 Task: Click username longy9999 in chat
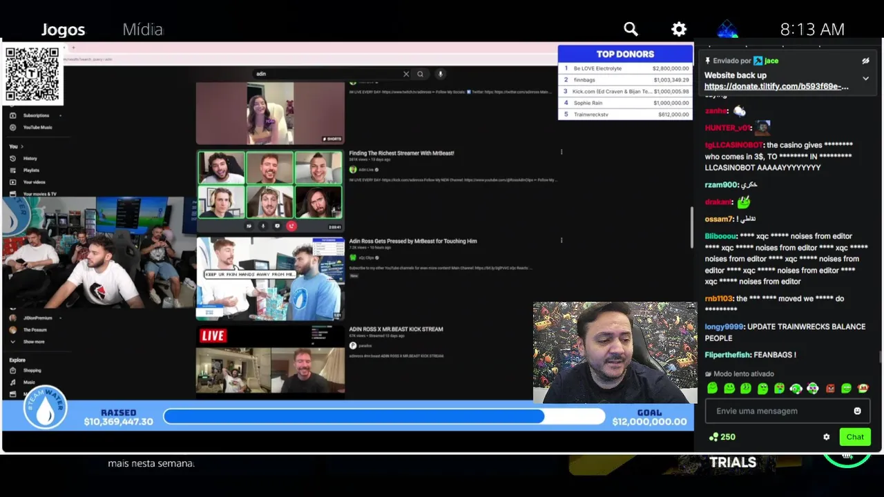point(724,327)
